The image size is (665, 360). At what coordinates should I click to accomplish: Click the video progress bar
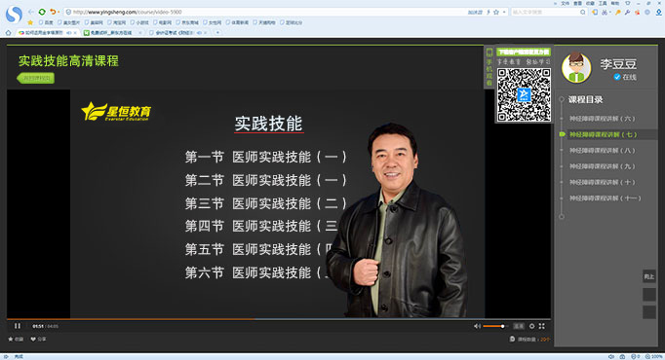(278, 319)
